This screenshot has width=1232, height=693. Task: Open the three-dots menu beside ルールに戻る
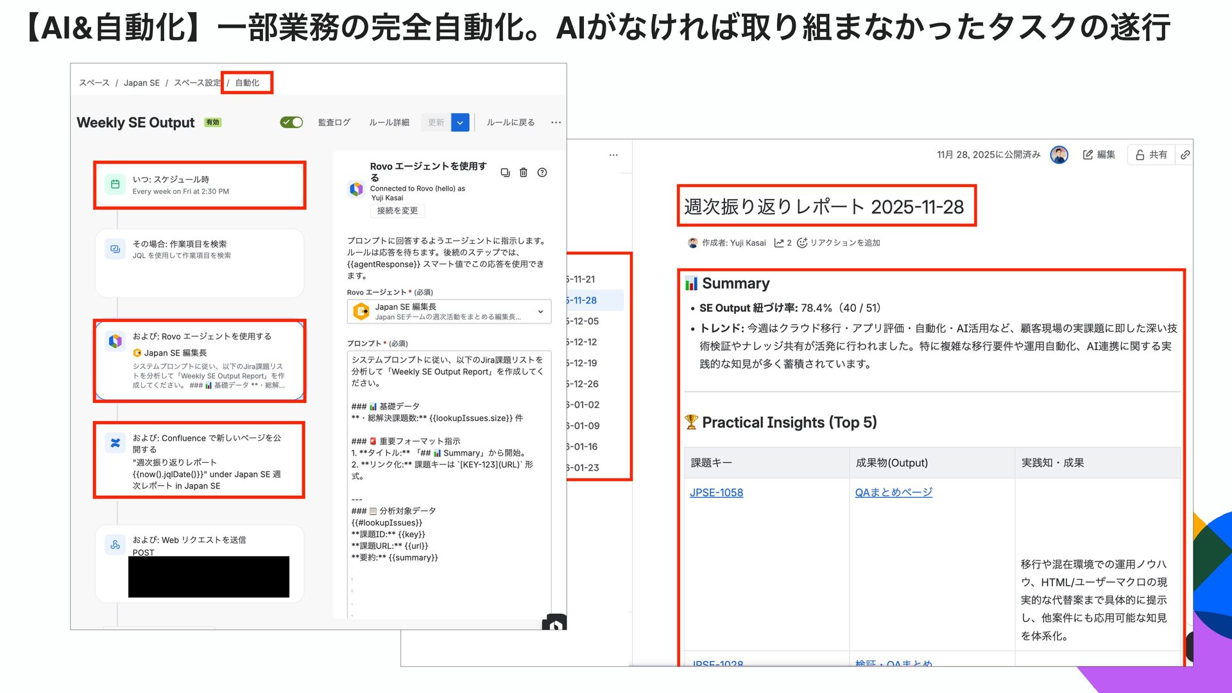(x=556, y=123)
